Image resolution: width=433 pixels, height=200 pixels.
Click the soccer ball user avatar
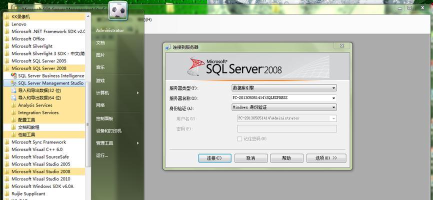point(118,10)
